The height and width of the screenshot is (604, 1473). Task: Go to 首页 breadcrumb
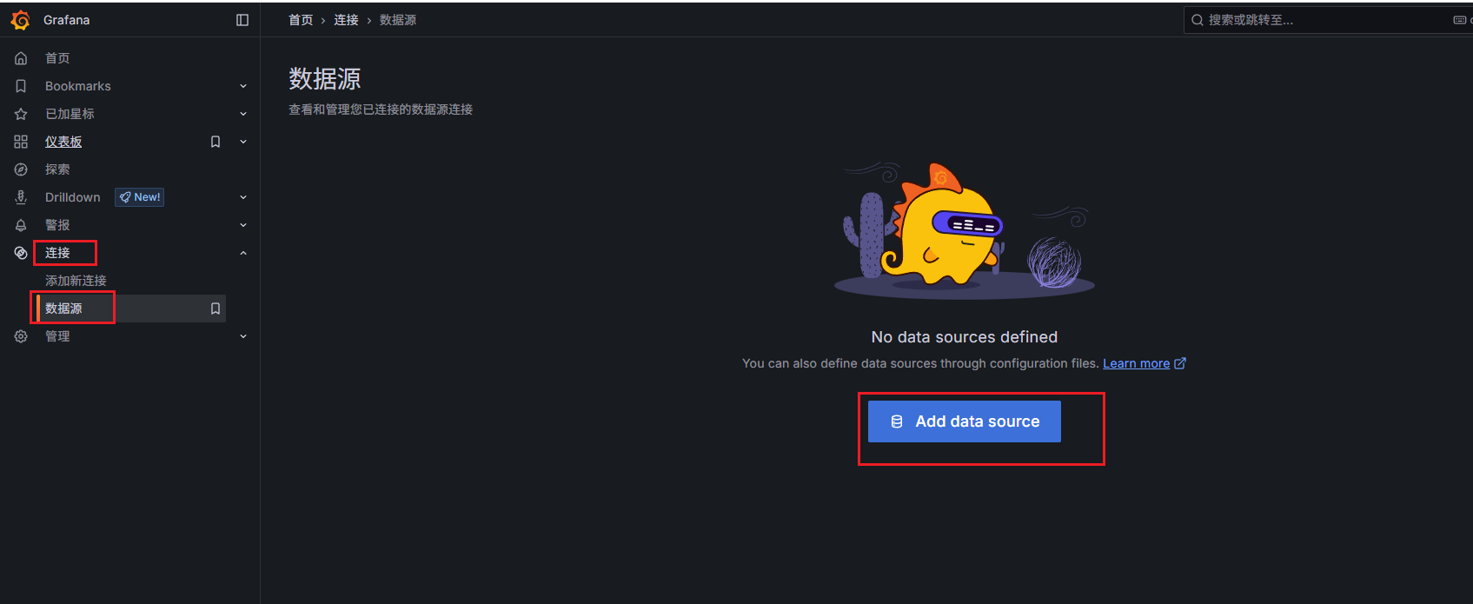pyautogui.click(x=301, y=20)
